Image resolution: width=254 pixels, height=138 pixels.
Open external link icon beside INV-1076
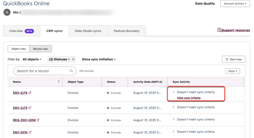coord(30,132)
